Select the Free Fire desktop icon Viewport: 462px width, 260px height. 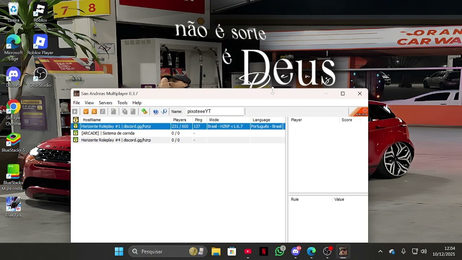tap(13, 207)
